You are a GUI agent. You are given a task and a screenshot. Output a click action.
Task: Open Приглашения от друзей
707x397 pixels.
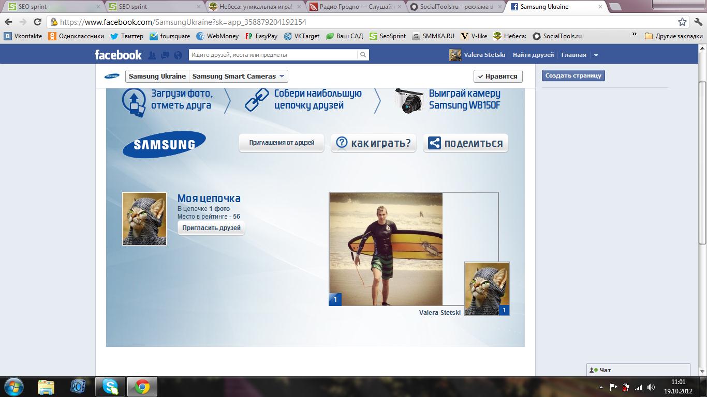tap(282, 143)
